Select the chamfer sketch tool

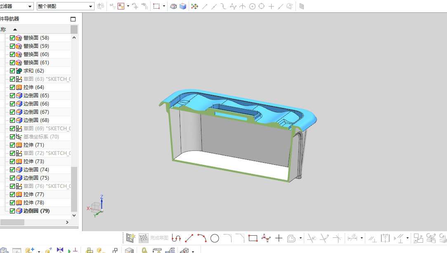(240, 238)
